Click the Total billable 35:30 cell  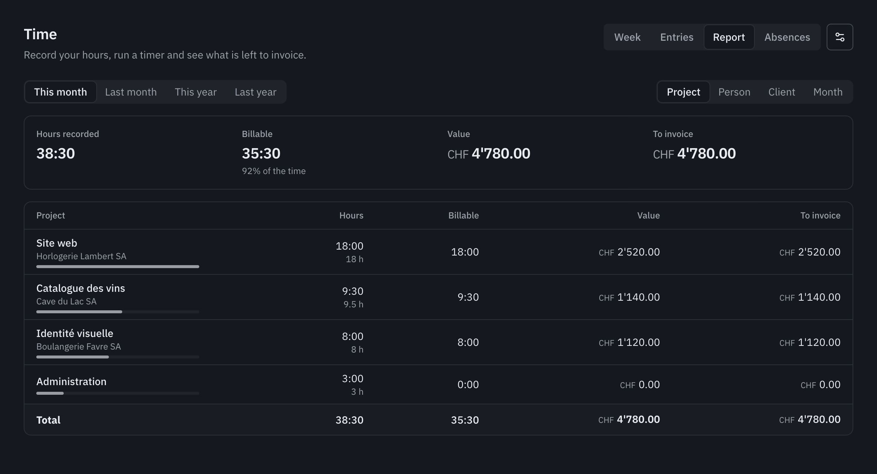(x=465, y=420)
